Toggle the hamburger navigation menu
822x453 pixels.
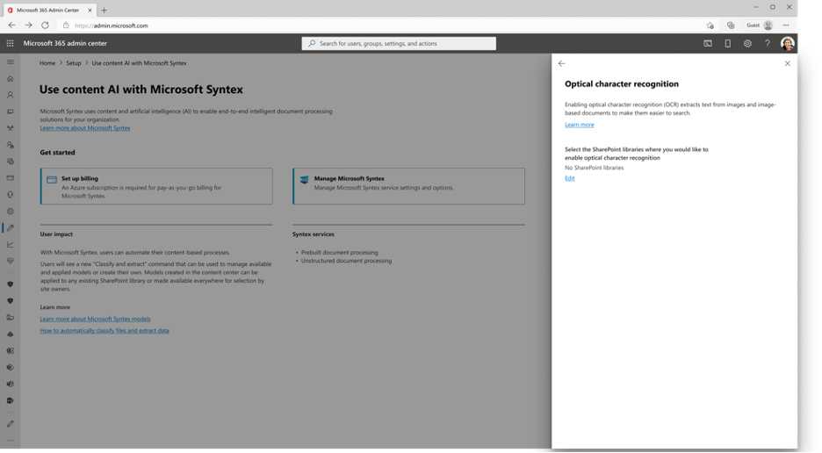[11, 62]
